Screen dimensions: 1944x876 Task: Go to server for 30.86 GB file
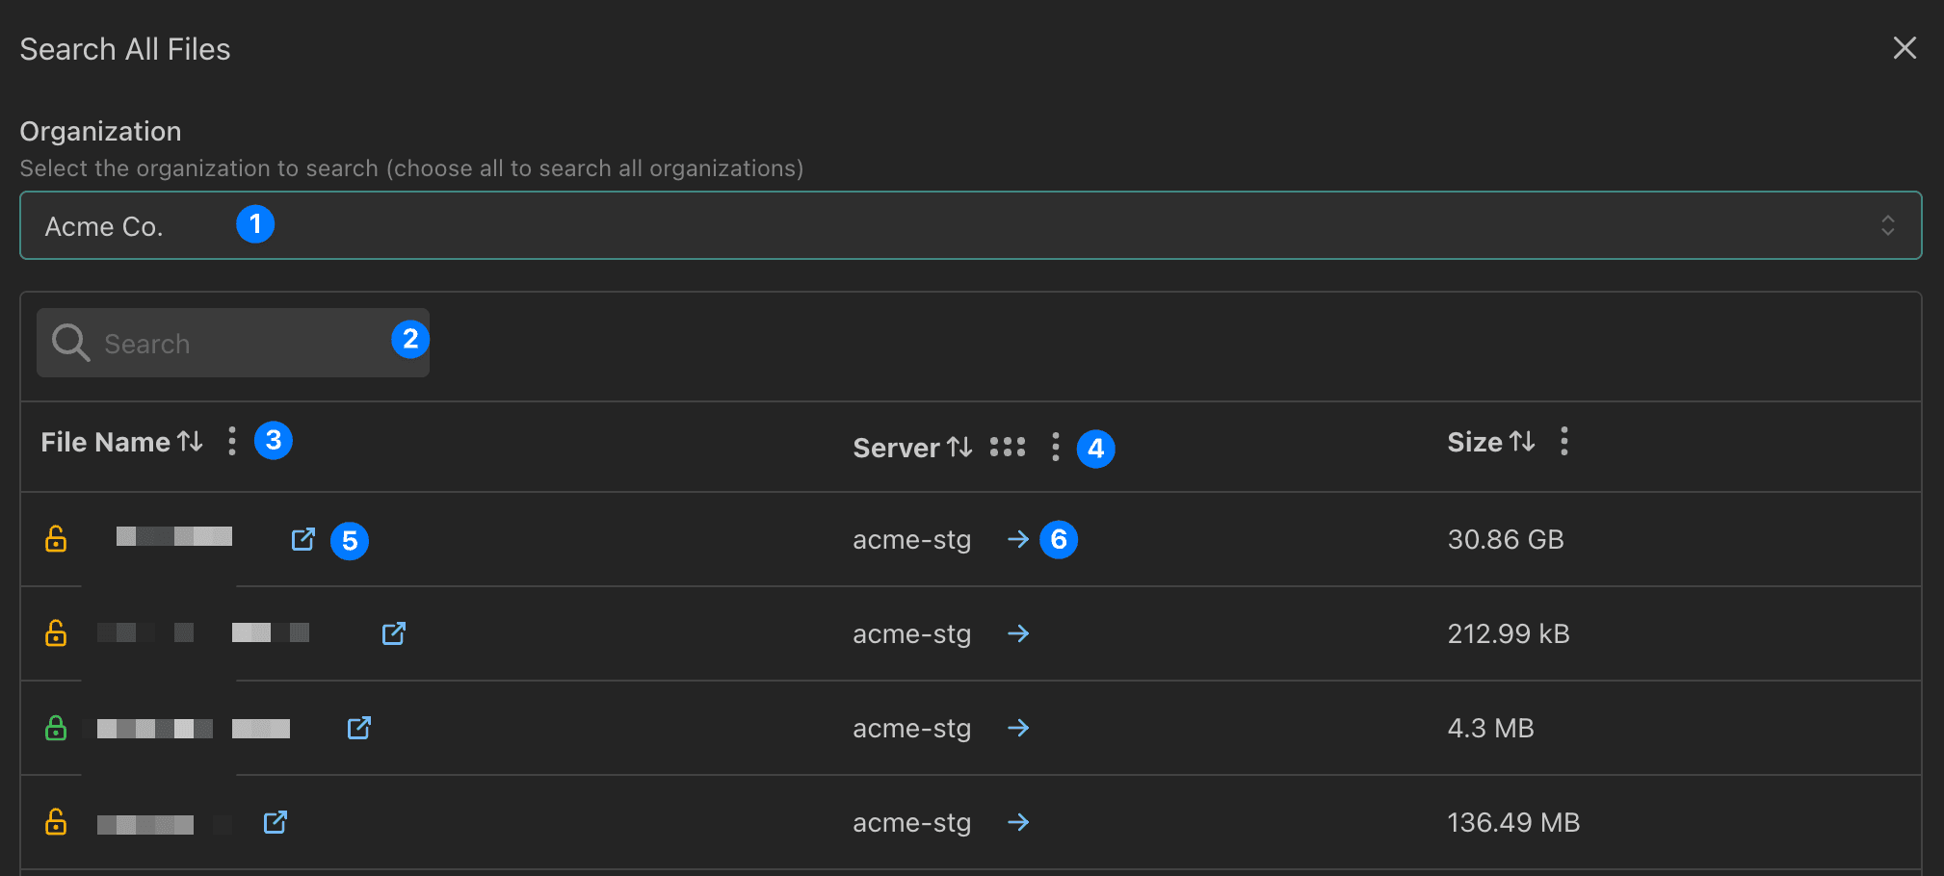(1017, 539)
